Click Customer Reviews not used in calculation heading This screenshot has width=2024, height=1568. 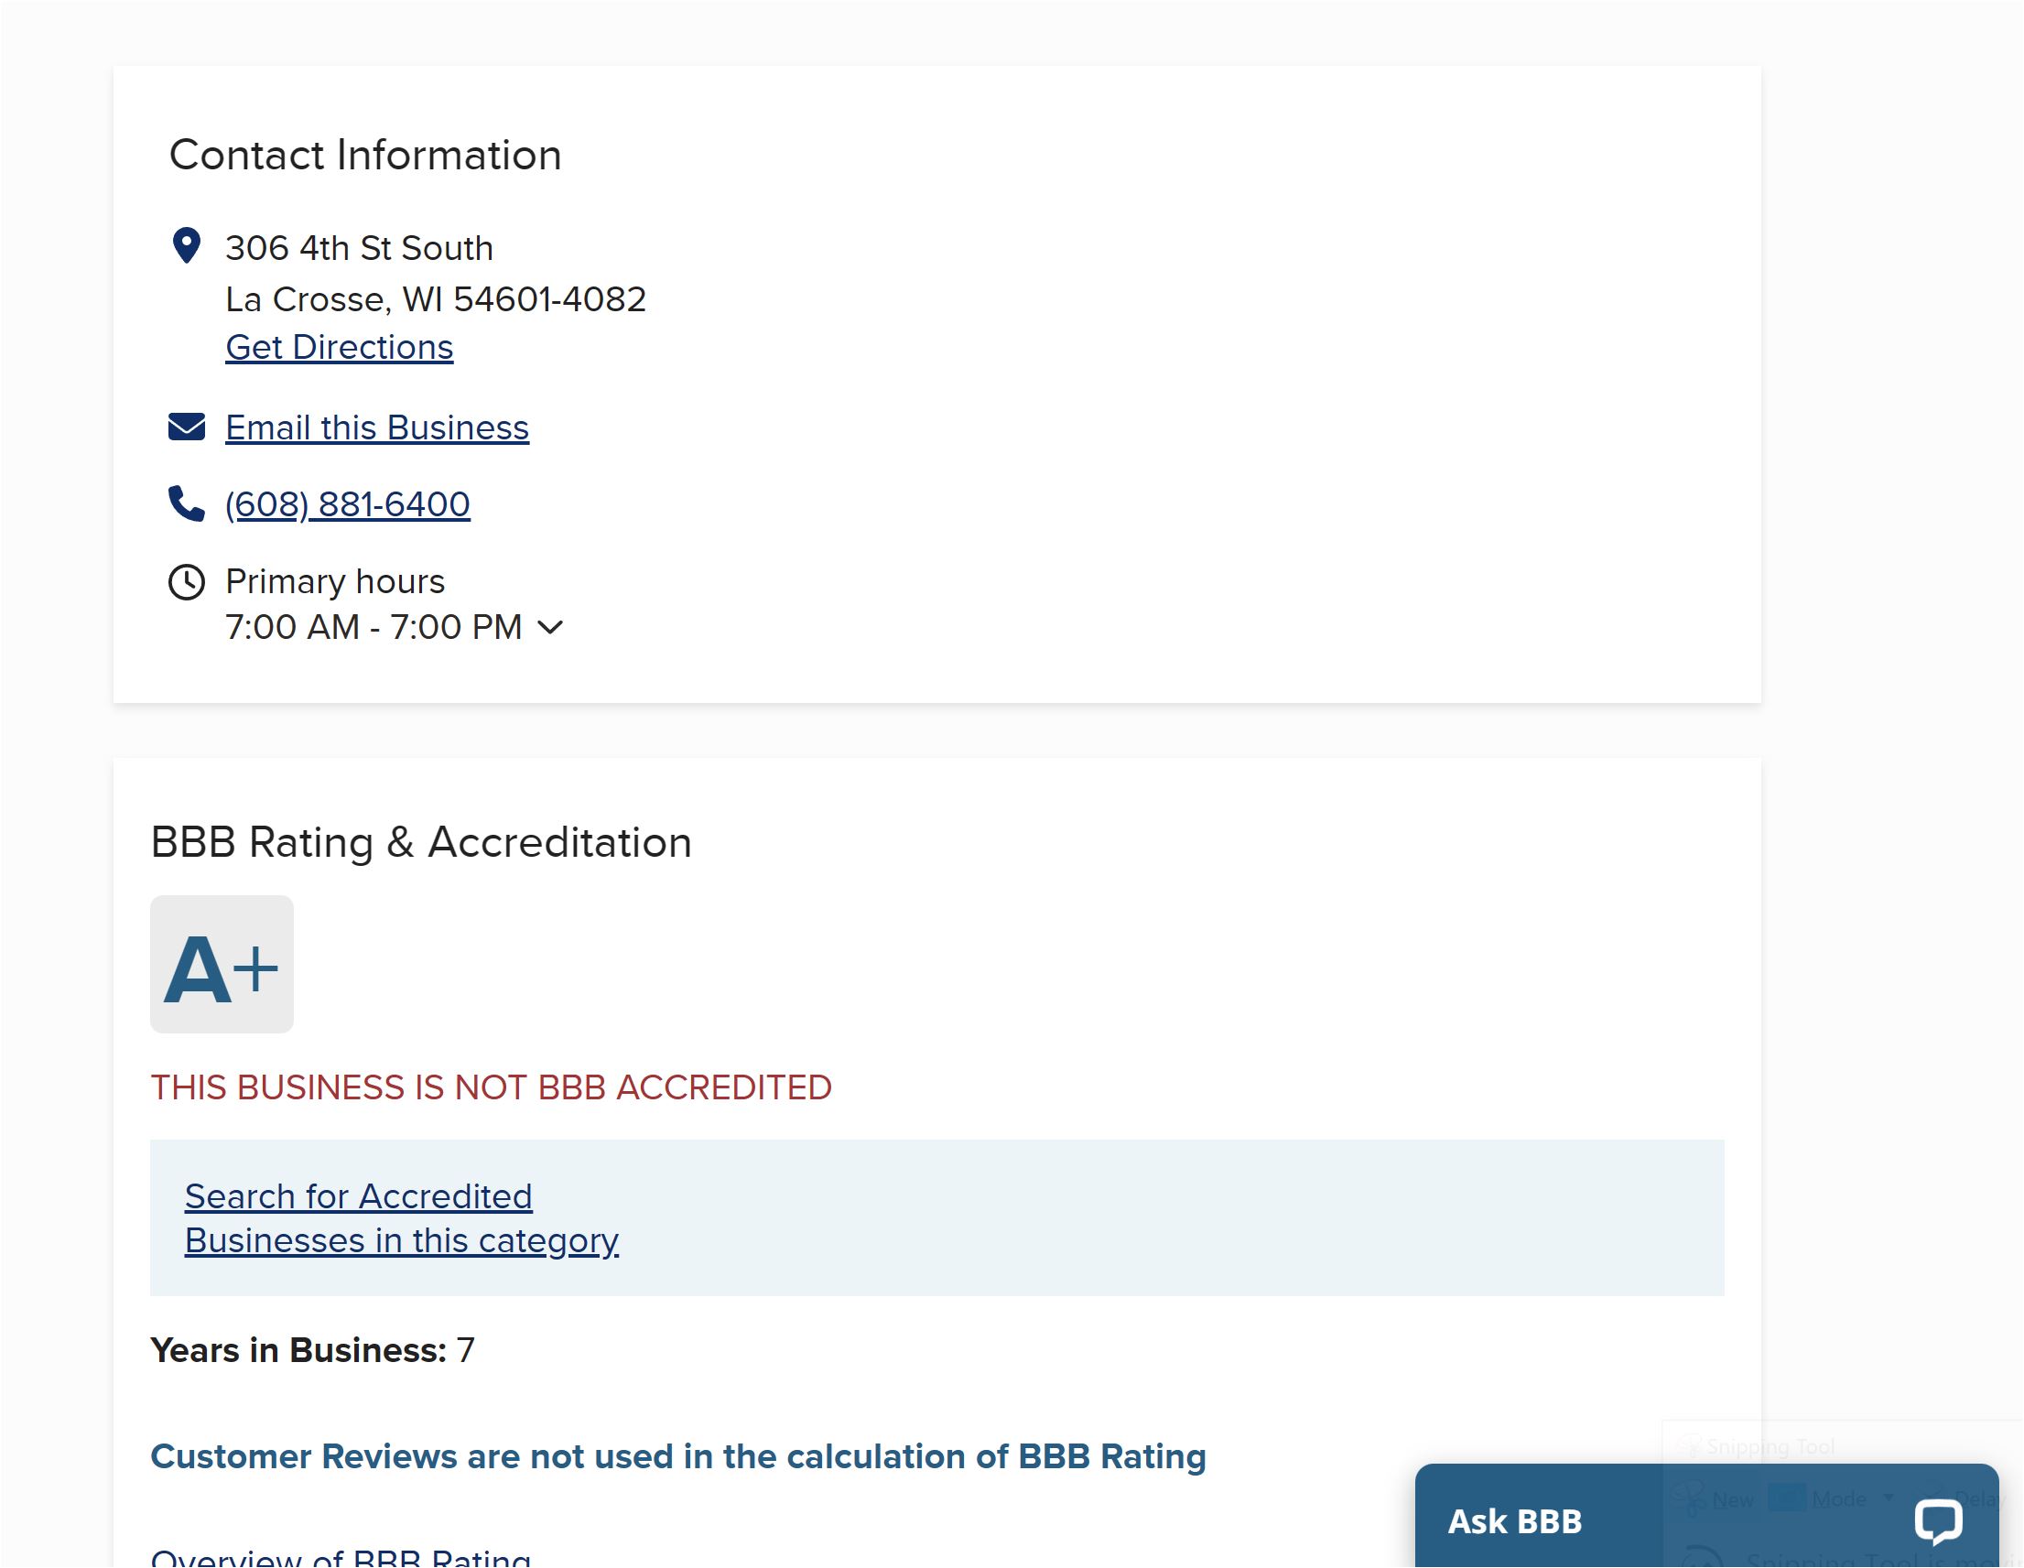pos(678,1457)
